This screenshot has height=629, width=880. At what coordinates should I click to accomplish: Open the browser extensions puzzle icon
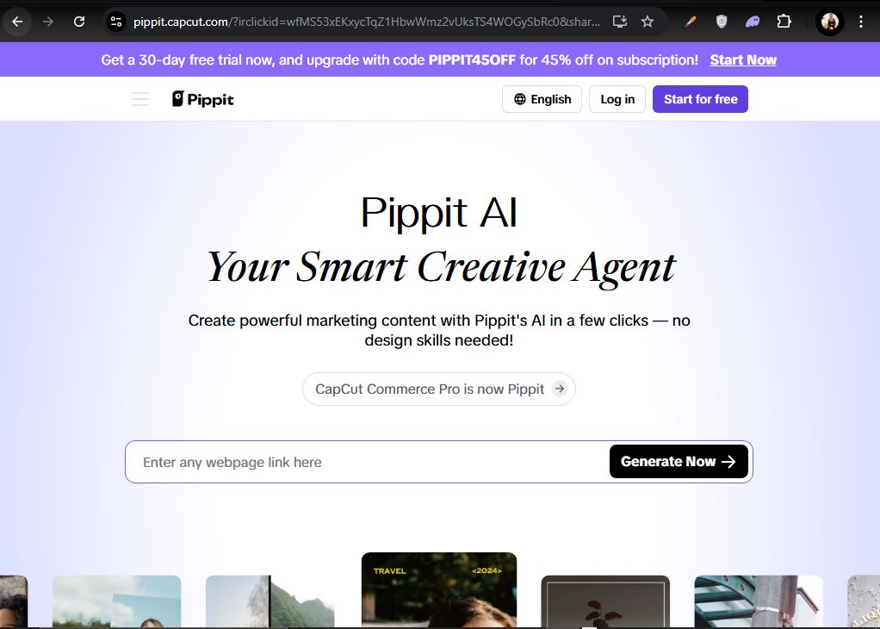(x=784, y=22)
